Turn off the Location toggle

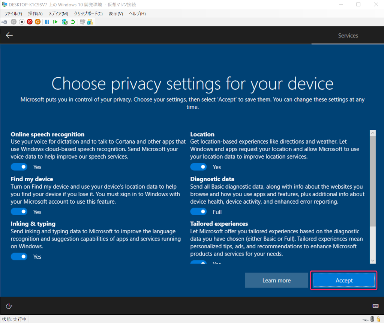point(199,167)
